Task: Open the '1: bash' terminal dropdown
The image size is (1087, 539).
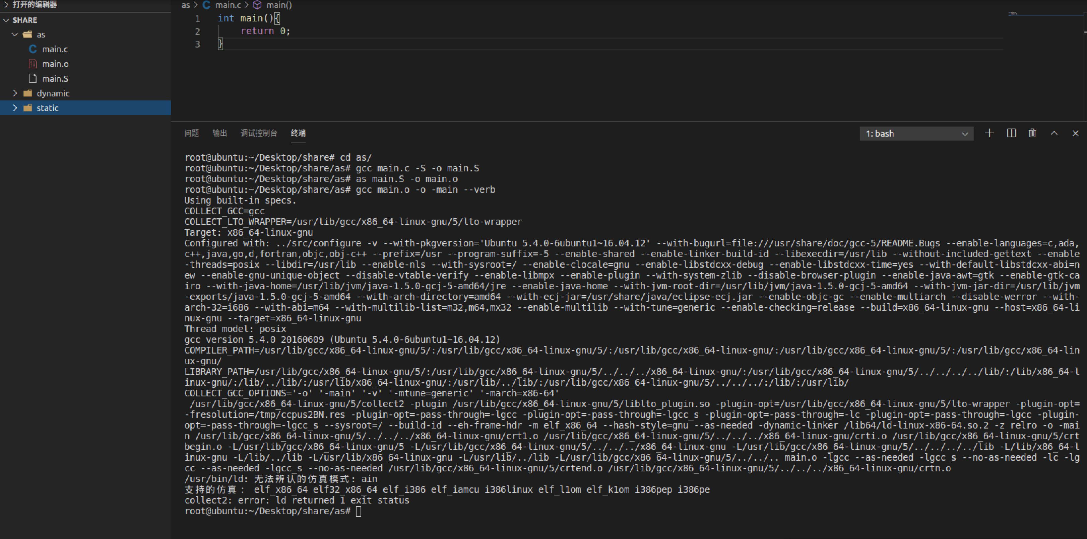Action: pos(916,134)
